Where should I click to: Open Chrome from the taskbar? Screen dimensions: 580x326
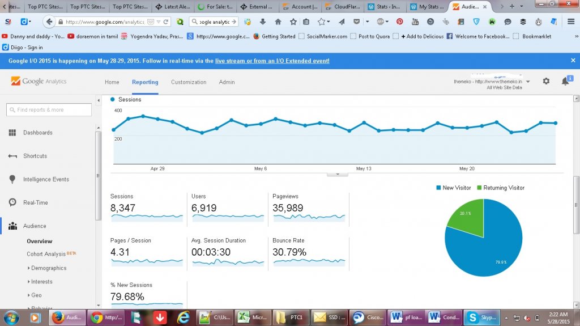tap(105, 317)
